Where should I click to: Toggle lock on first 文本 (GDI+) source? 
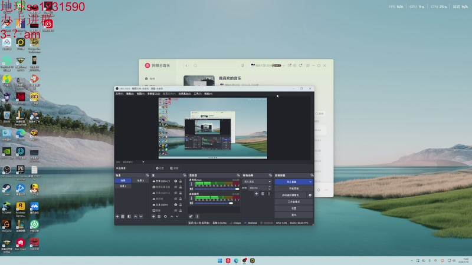[x=180, y=181]
